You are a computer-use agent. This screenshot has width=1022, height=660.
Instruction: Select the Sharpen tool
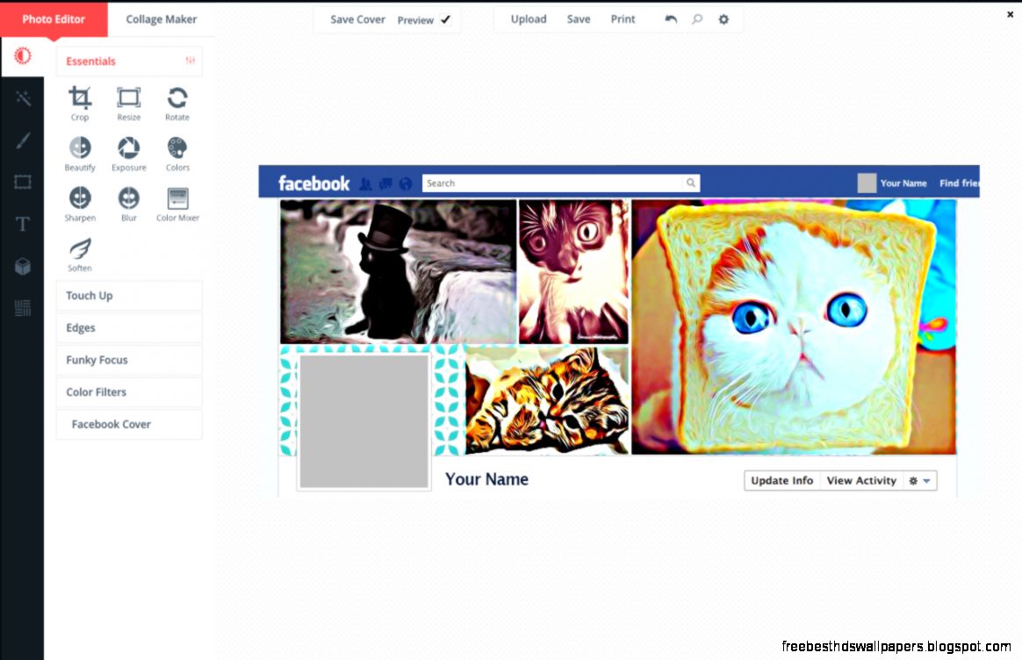pos(80,204)
